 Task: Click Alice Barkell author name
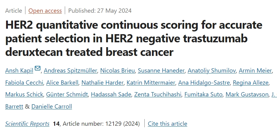click(62, 83)
